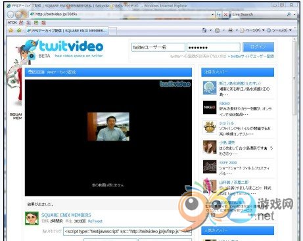Click the IE Back navigation button
The width and height of the screenshot is (303, 241).
(11, 14)
